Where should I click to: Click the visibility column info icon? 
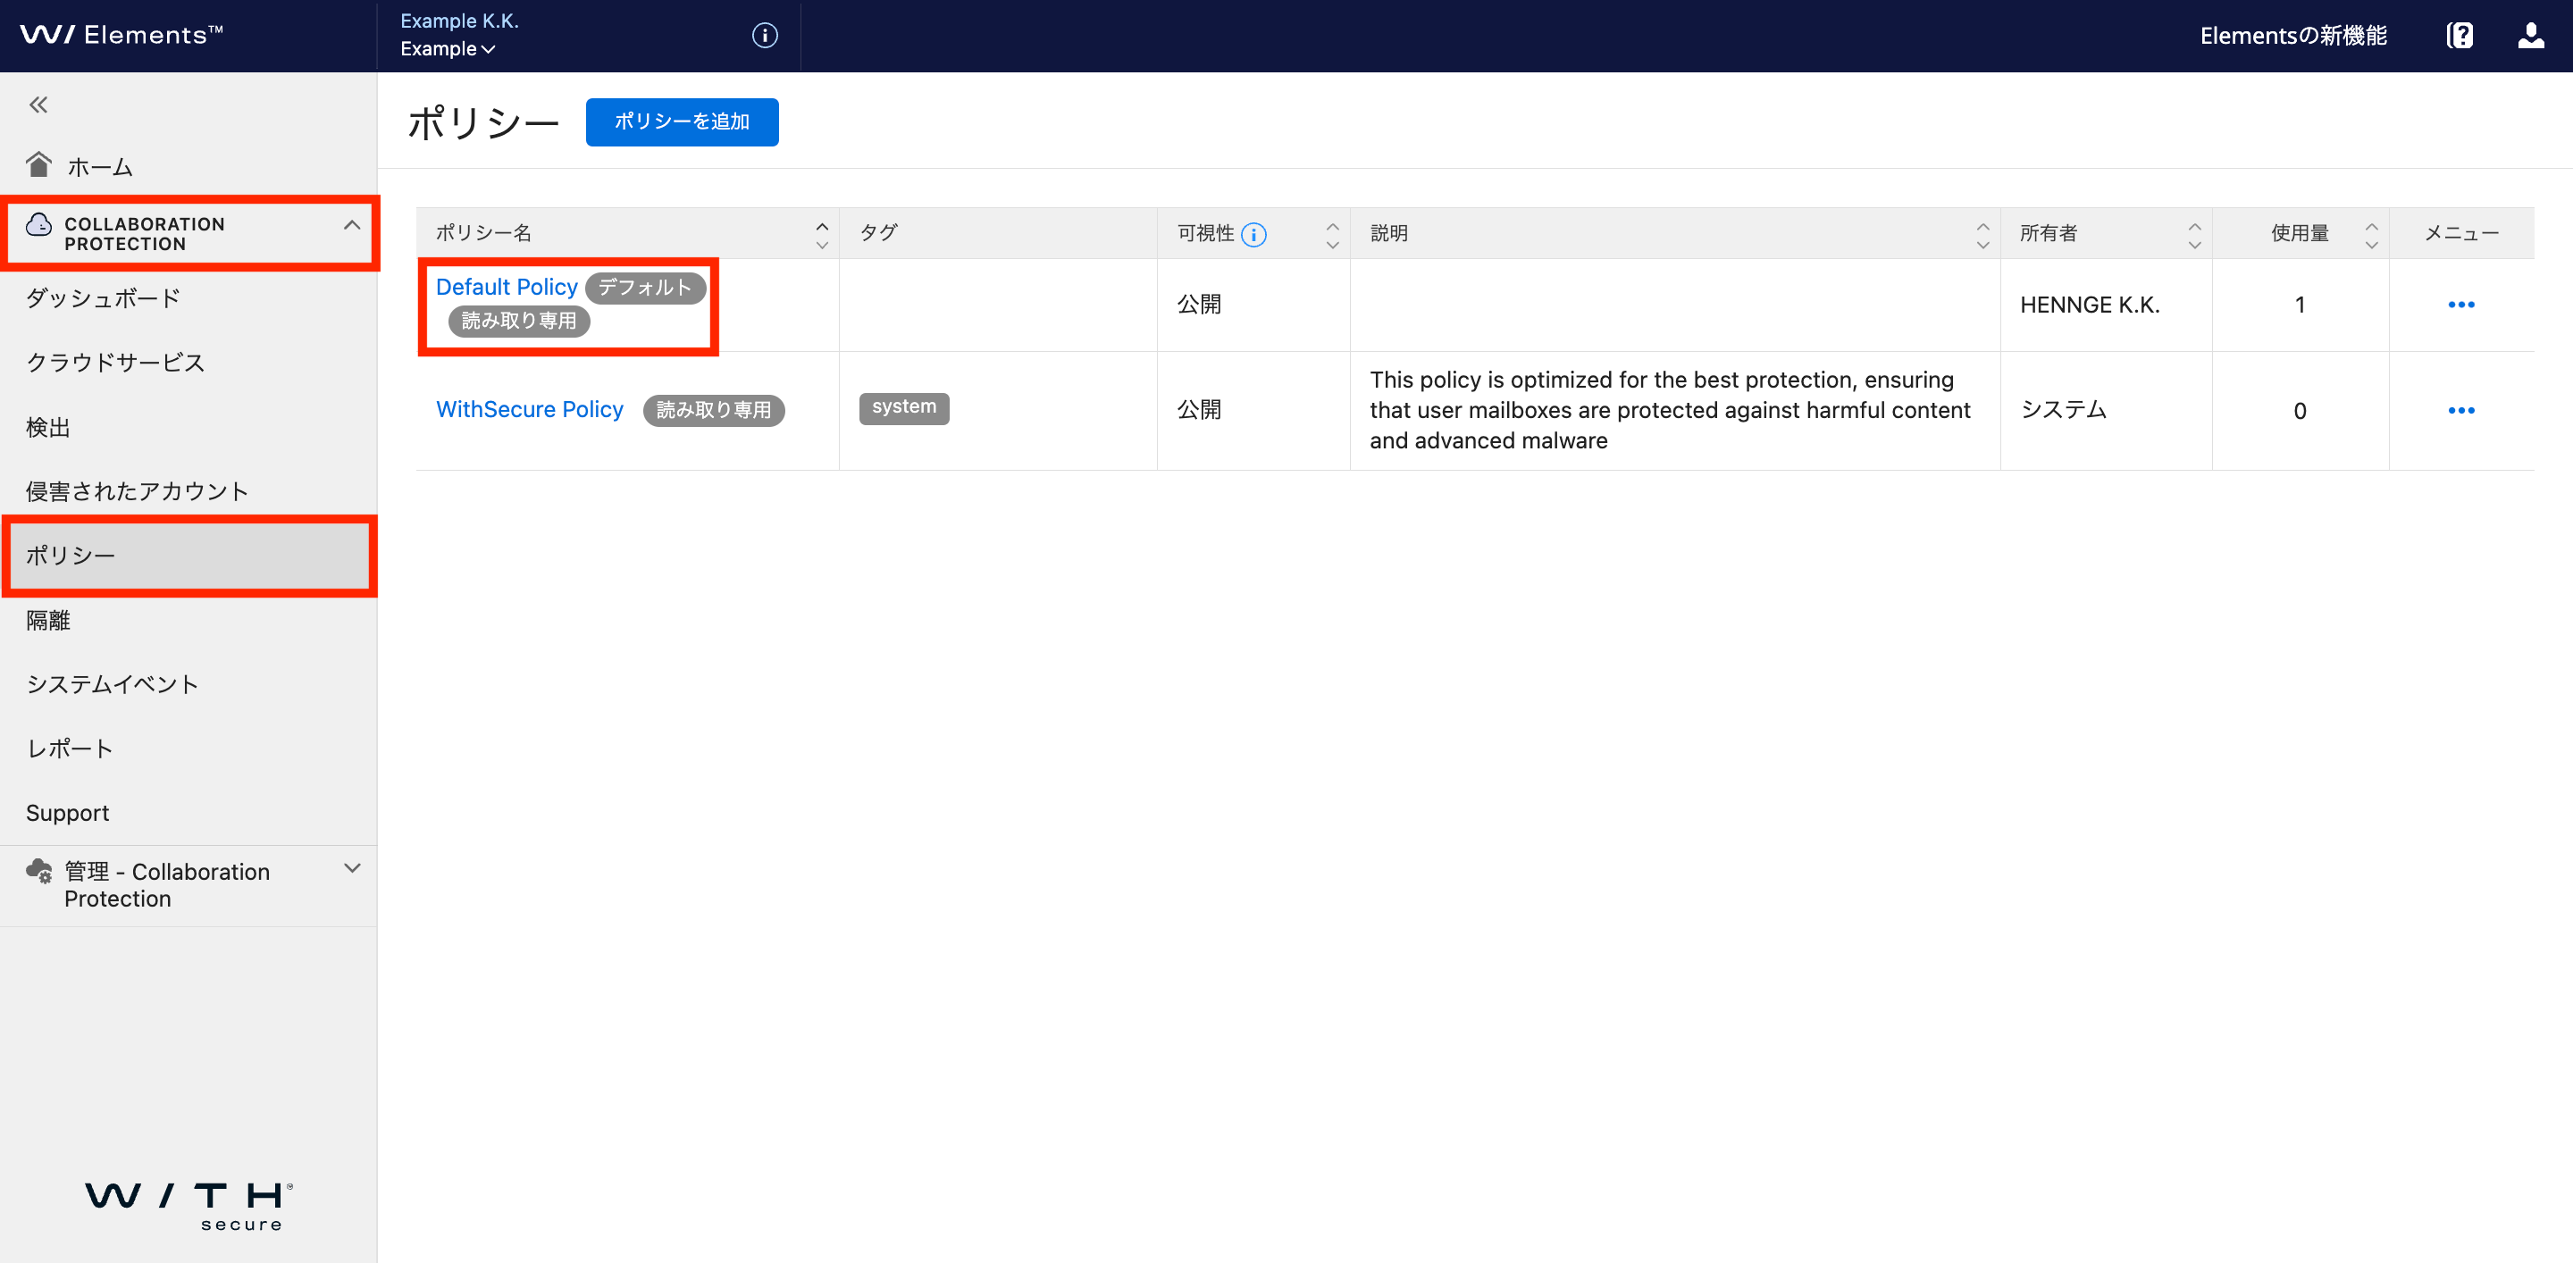pyautogui.click(x=1253, y=234)
